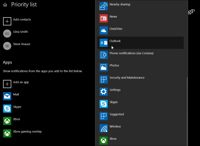Click the Add an app label

pos(21,82)
